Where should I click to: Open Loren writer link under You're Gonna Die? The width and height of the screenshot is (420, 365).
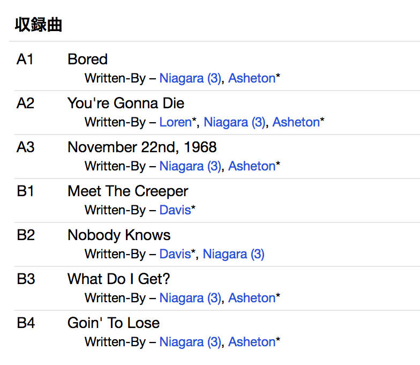pyautogui.click(x=175, y=122)
